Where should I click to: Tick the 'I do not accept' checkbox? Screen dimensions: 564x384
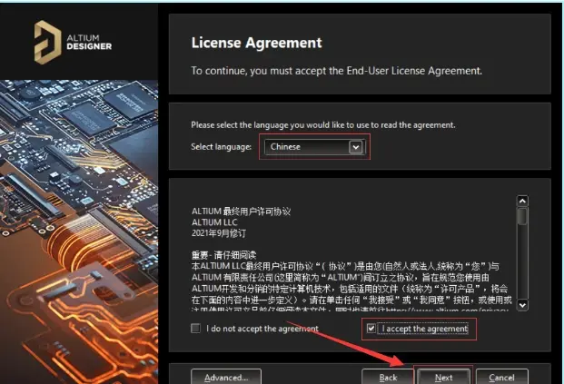(195, 328)
